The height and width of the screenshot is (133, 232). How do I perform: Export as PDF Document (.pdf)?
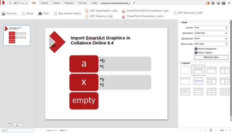pyautogui.click(x=188, y=13)
